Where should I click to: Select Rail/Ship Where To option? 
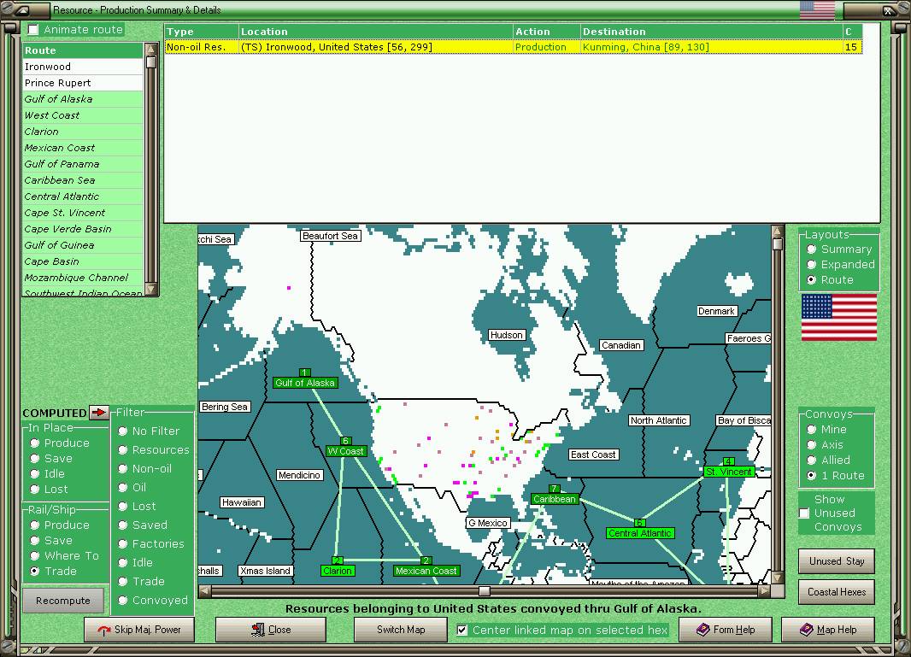[35, 555]
